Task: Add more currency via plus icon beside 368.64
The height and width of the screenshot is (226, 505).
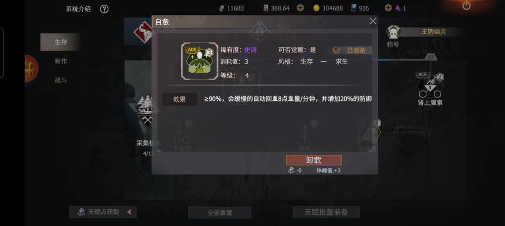Action: [x=300, y=8]
